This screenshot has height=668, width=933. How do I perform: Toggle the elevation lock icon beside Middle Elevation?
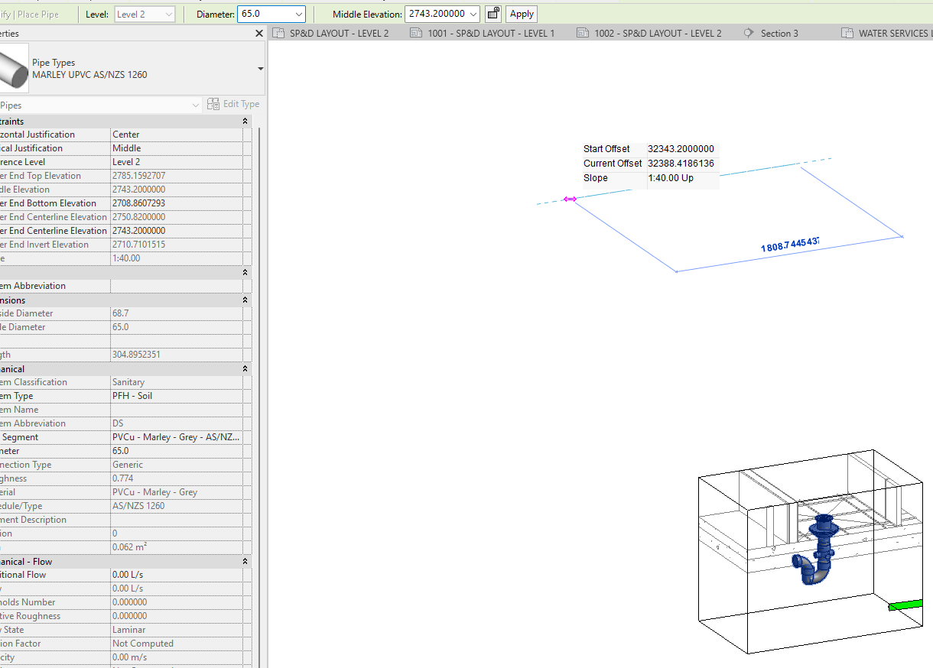point(493,14)
